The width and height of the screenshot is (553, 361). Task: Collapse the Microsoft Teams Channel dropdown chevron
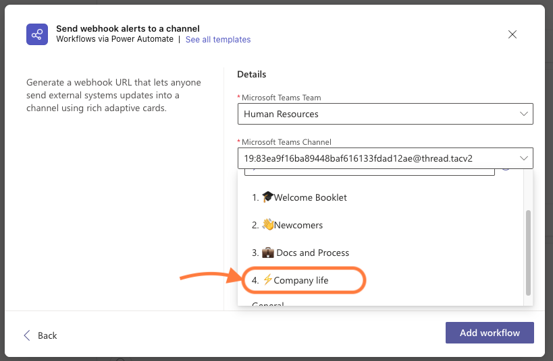click(524, 158)
